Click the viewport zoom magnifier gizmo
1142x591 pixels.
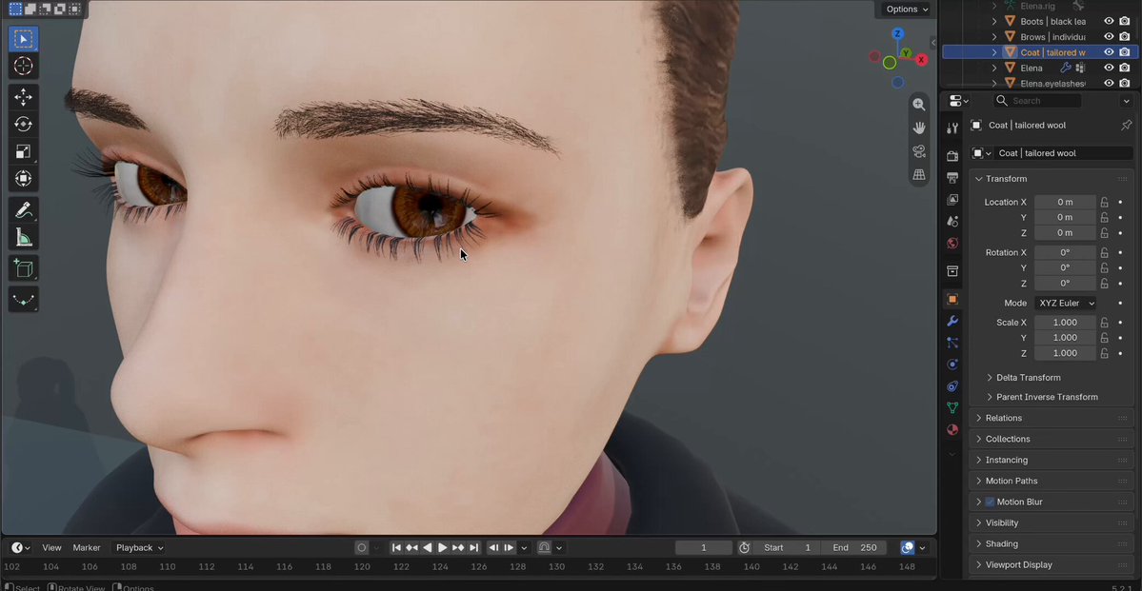919,105
